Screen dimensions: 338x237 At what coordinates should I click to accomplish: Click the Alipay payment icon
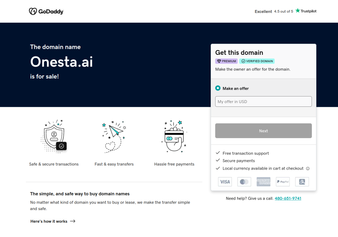pos(302,182)
